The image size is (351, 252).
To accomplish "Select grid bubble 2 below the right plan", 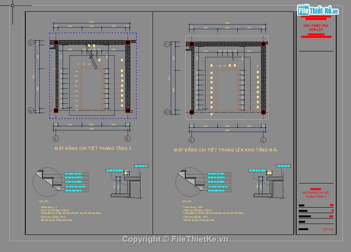I will pos(191,140).
